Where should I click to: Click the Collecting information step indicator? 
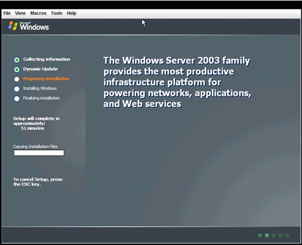(17, 60)
